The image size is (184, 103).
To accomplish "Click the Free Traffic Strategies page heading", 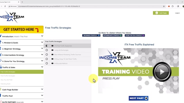I will click(x=58, y=28).
